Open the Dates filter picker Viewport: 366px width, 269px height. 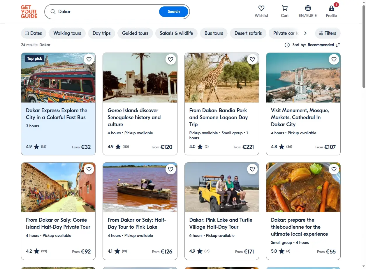[x=34, y=33]
